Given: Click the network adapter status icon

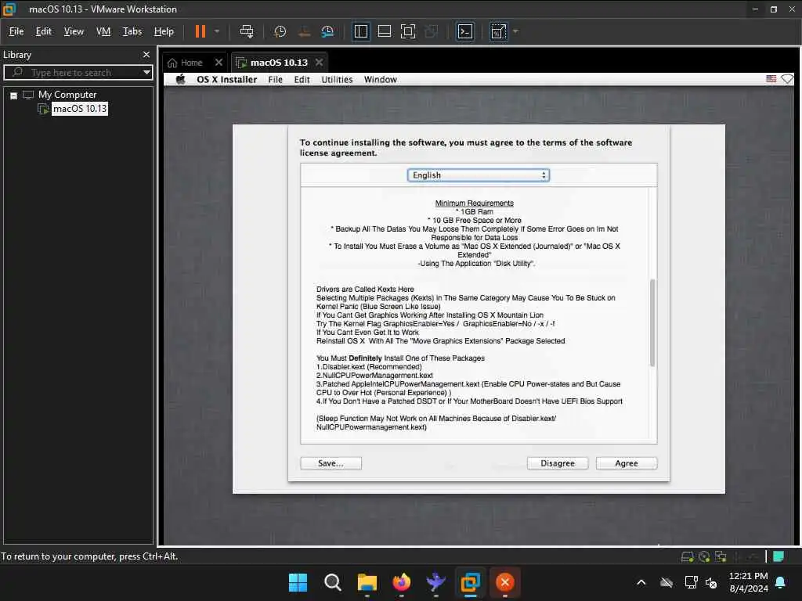Looking at the screenshot, I should [721, 556].
